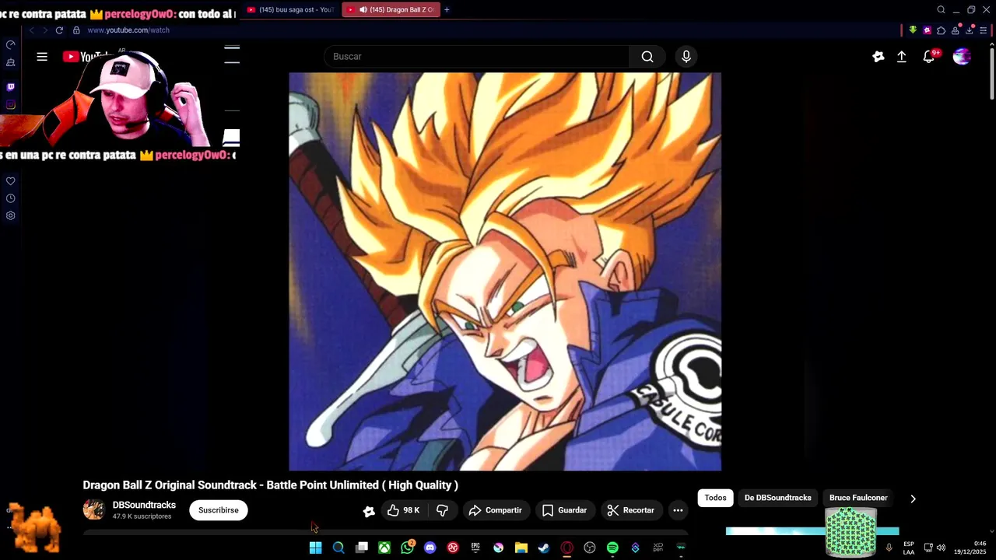Image resolution: width=996 pixels, height=560 pixels.
Task: Click the youtube.com/watch address bar
Action: (128, 30)
